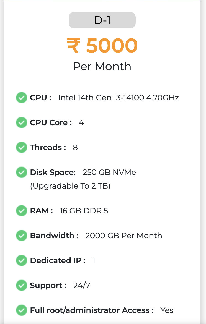Screen dimensions: 206x324
Task: Click the Intel 14th Gen I3-14100 4.70GHz text
Action: coord(119,98)
